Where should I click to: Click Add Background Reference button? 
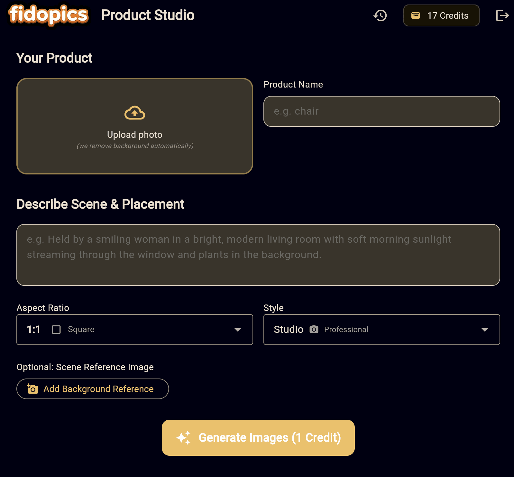[93, 389]
